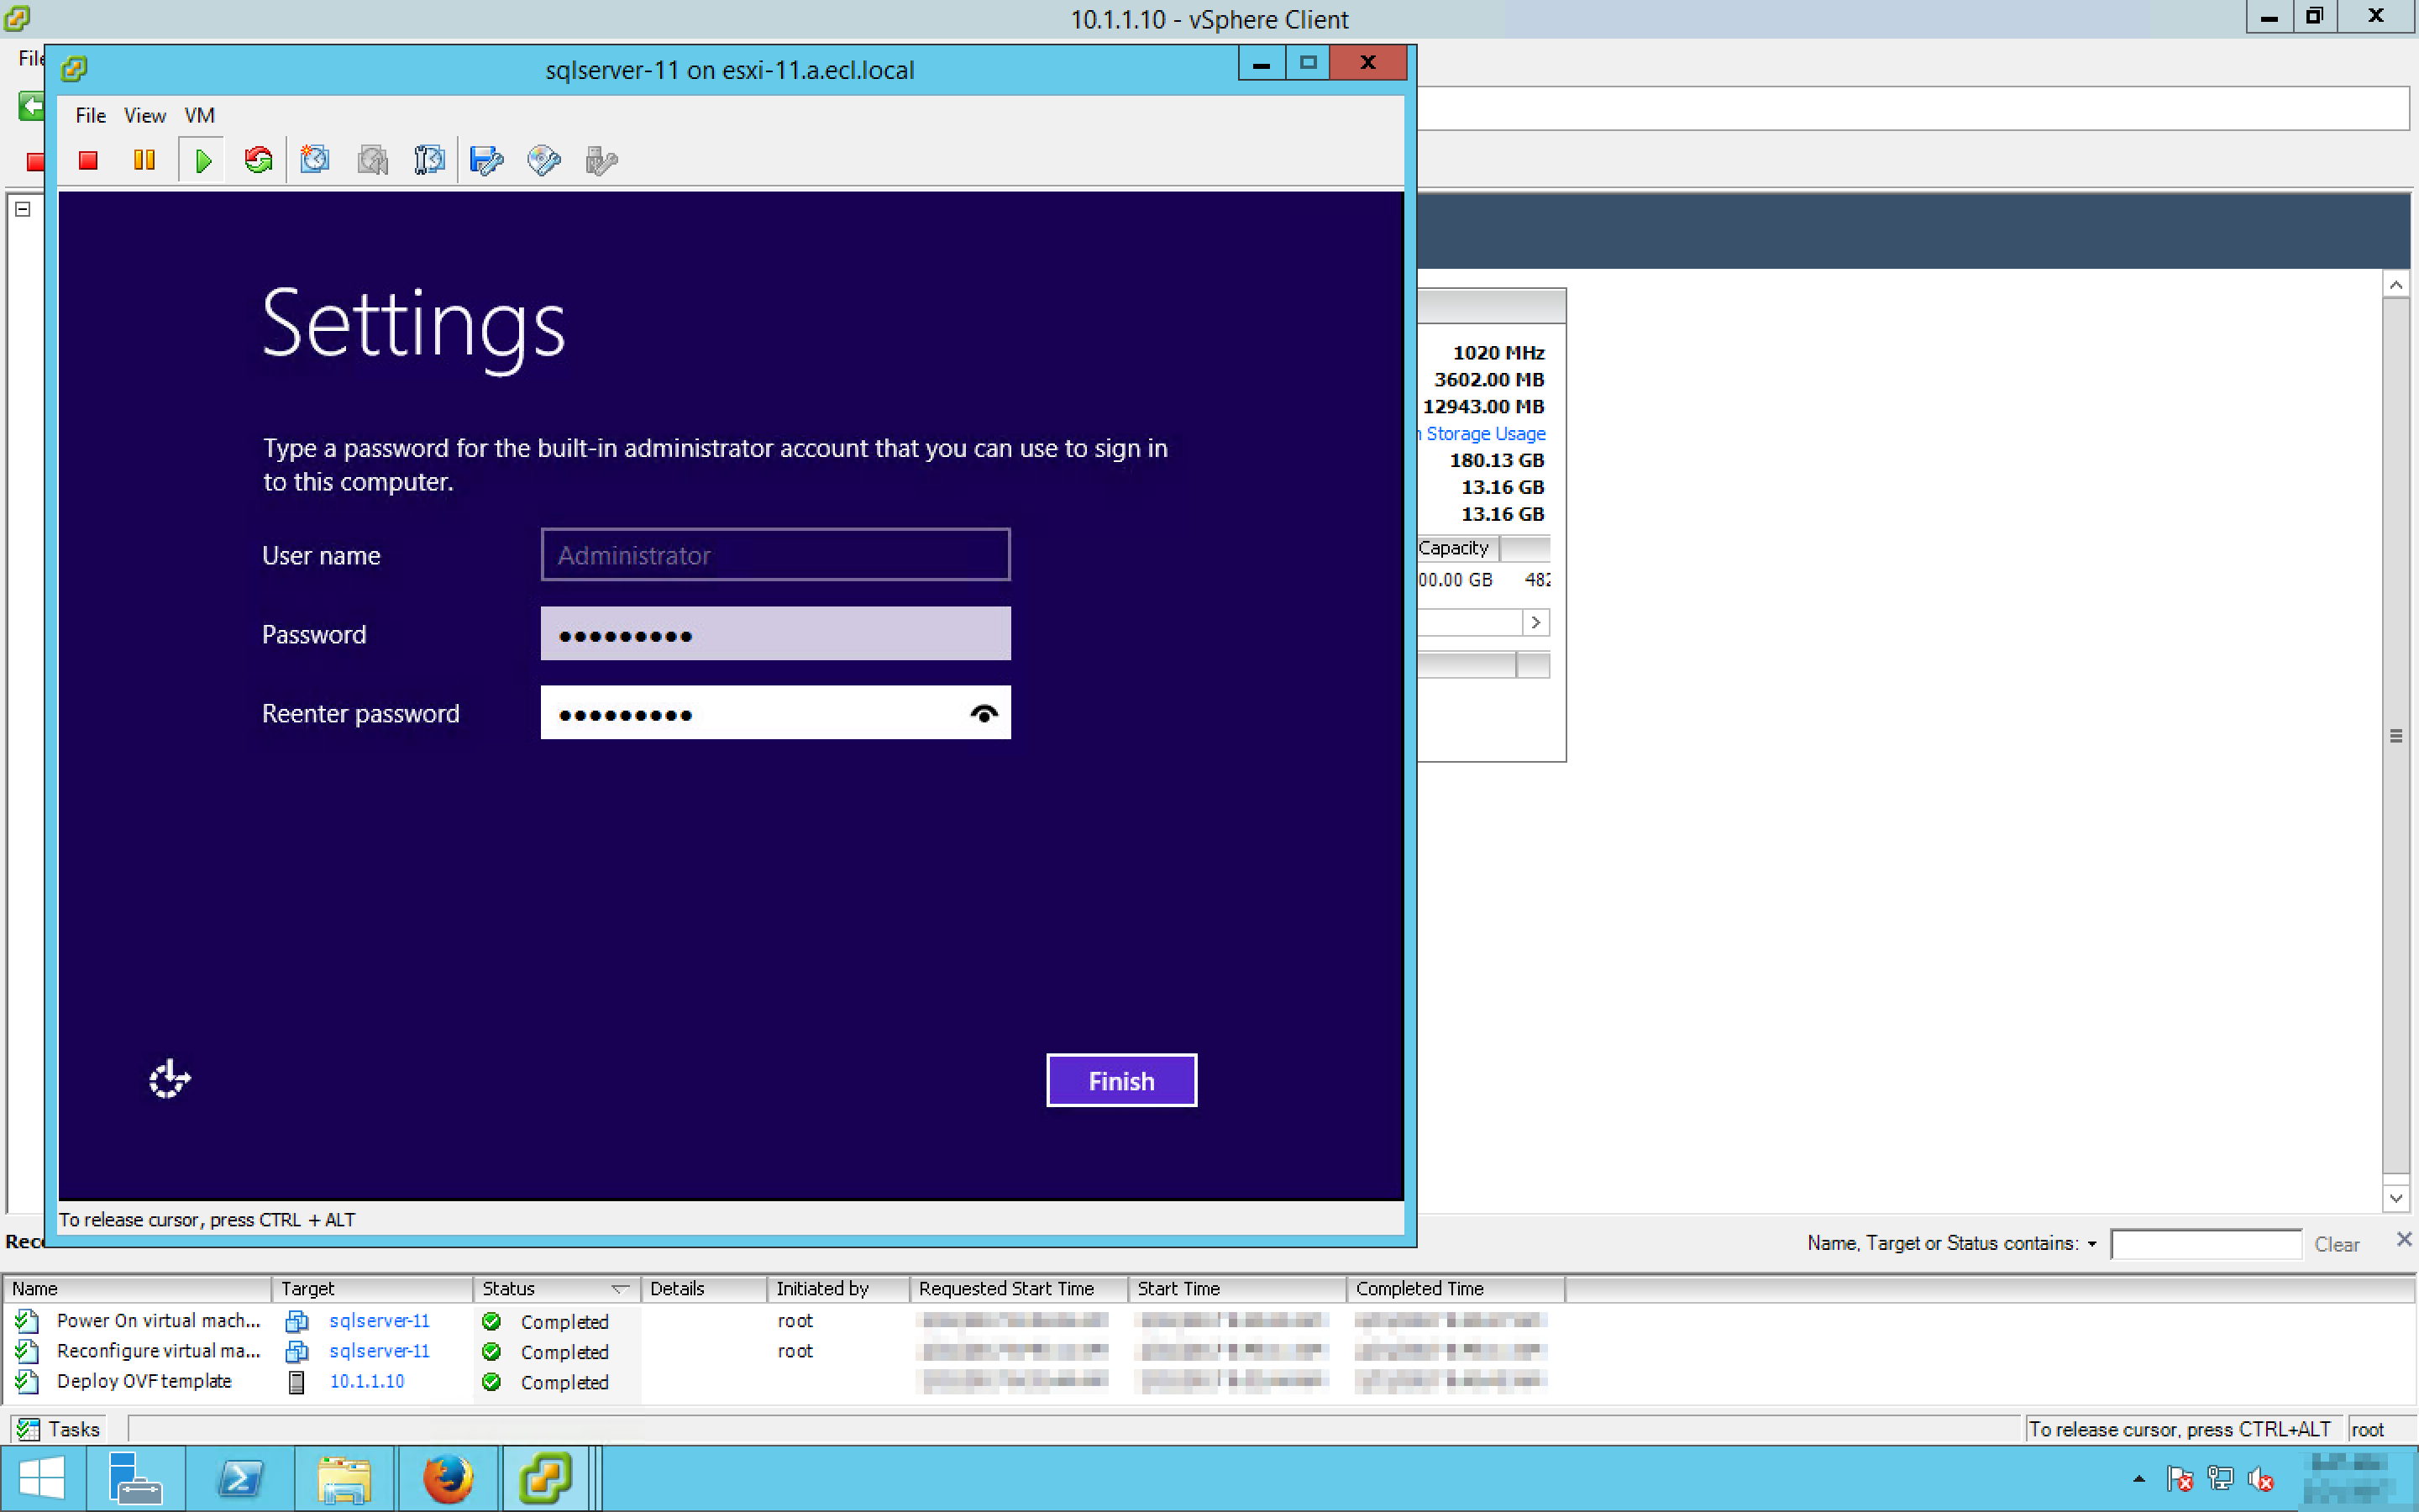This screenshot has height=1512, width=2419.
Task: Click the Ease of Access icon
Action: [x=169, y=1079]
